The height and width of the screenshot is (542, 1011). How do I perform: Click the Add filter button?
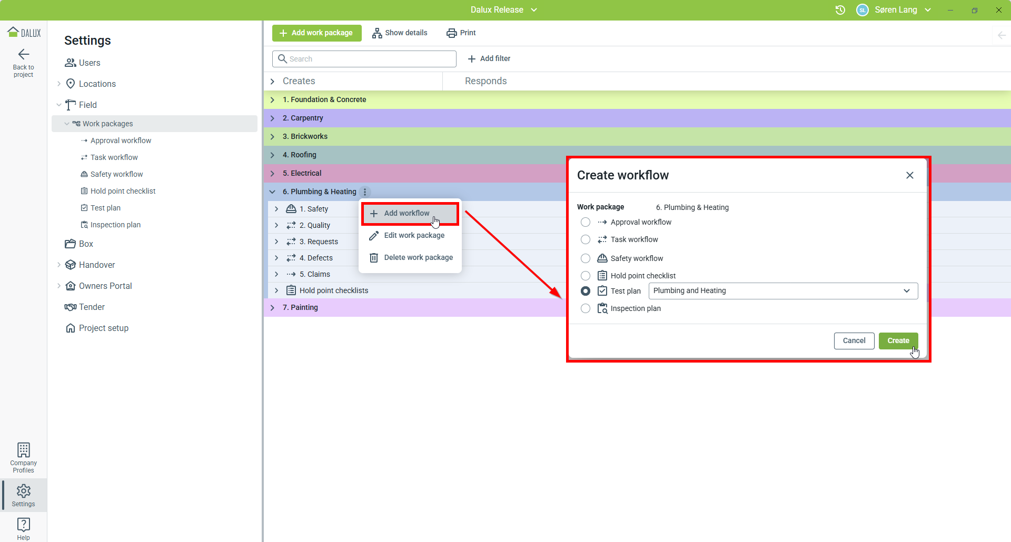[x=489, y=58]
